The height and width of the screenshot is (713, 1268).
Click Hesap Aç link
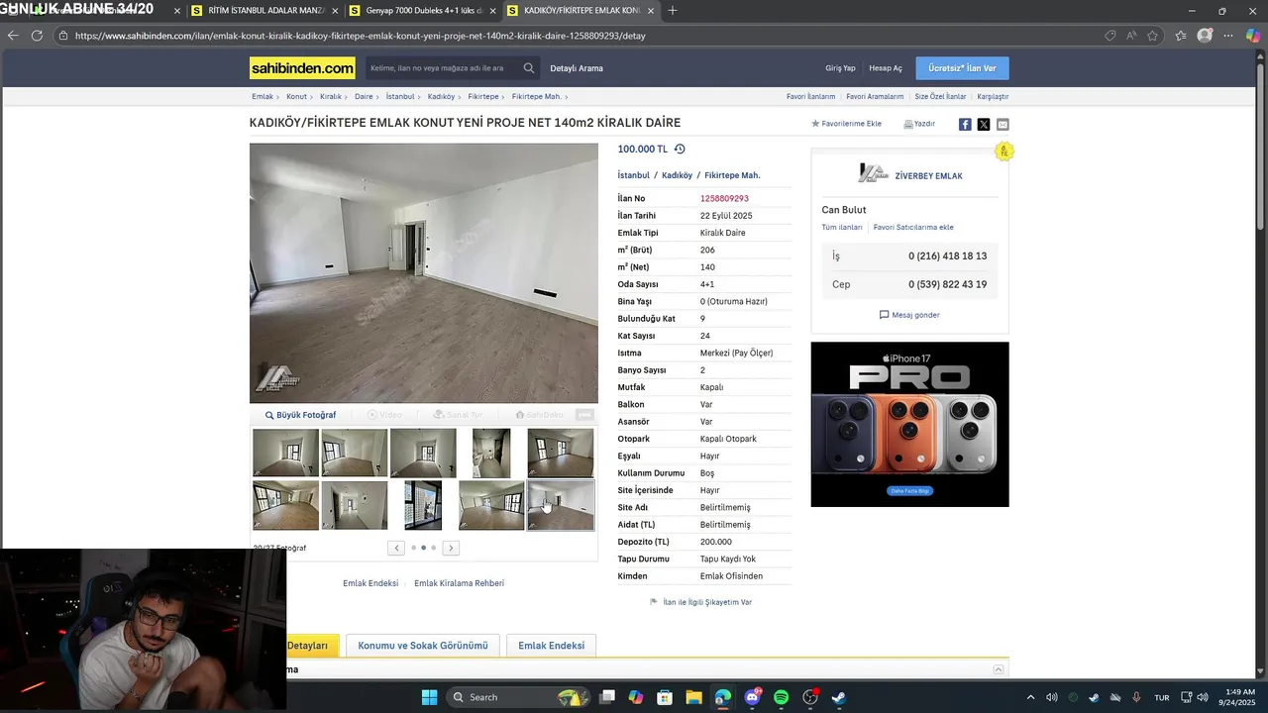coord(886,68)
